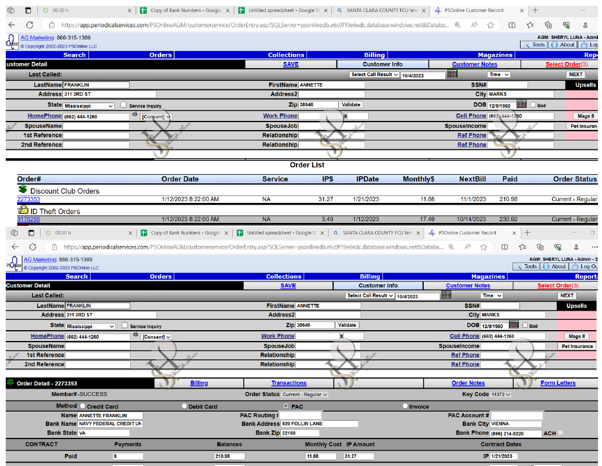Star this page as favorite in the upper browser
This screenshot has height=466, width=602.
pos(491,25)
